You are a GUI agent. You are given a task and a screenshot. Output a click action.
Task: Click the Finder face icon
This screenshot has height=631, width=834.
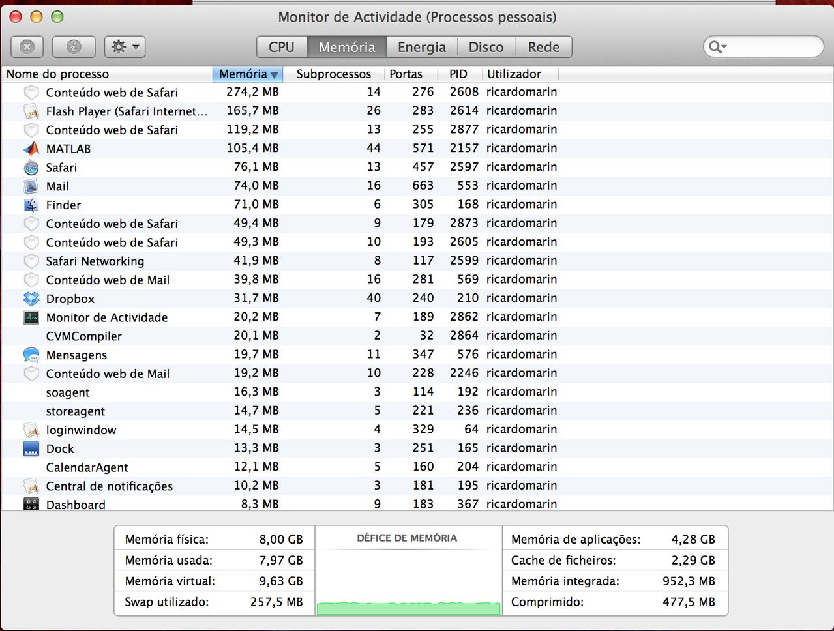pyautogui.click(x=31, y=205)
